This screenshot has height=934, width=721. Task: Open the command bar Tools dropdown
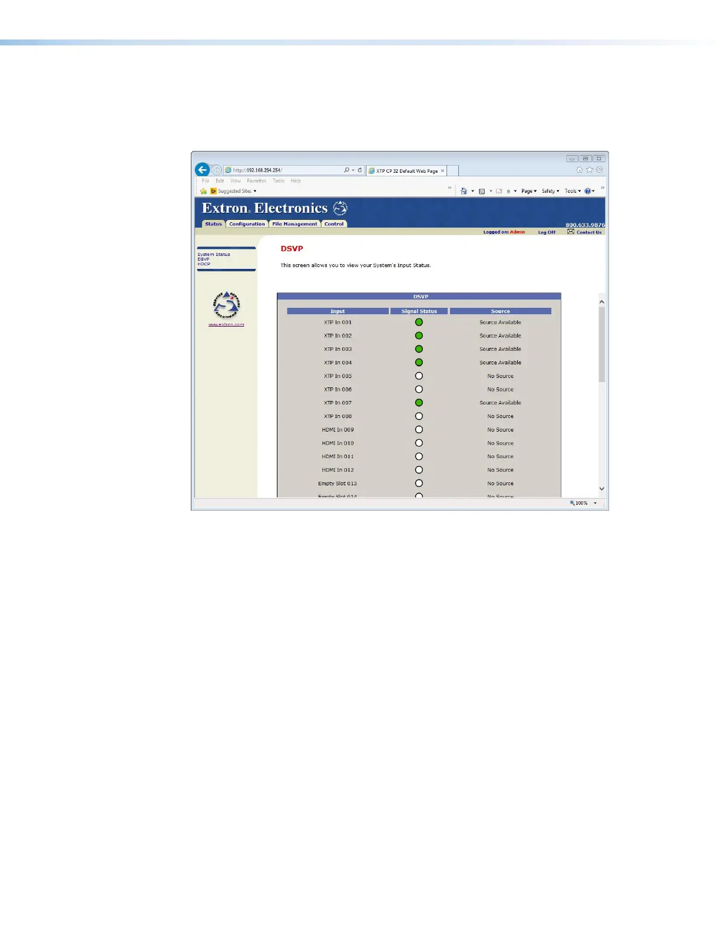coord(573,191)
